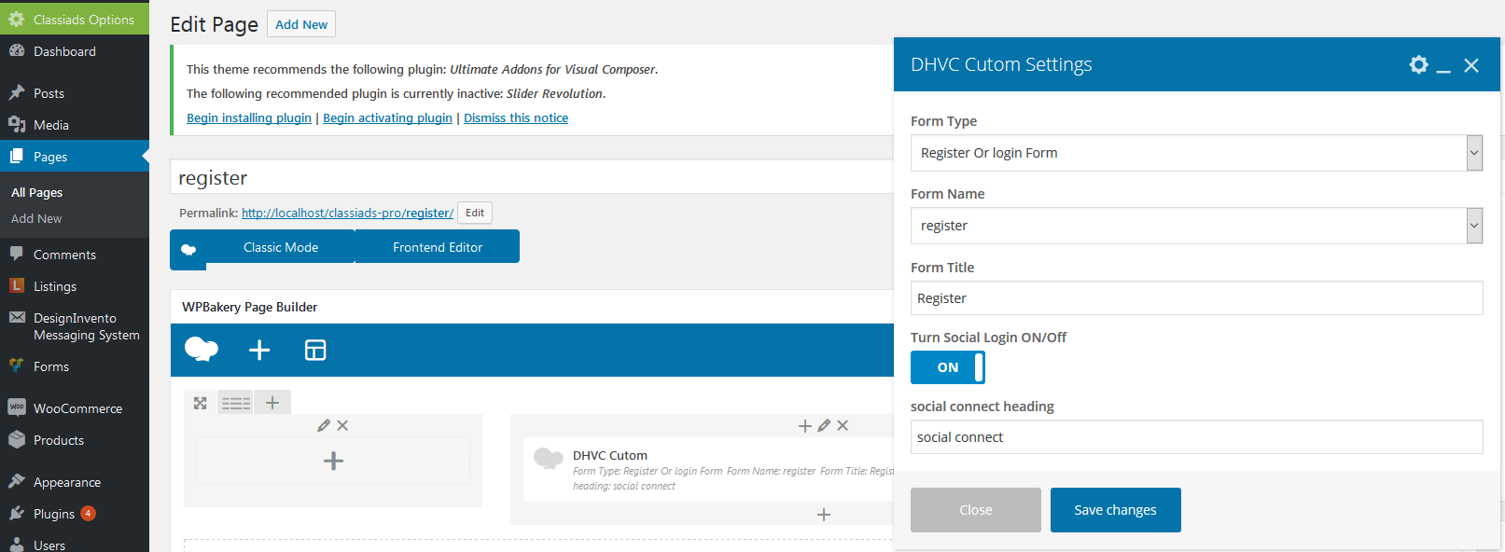
Task: Click the Messaging System envelope icon
Action: (x=17, y=317)
